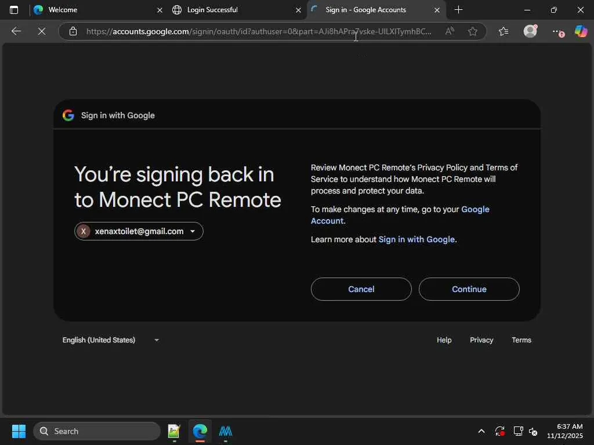Click the Google logo in sign-in header
The image size is (594, 445).
click(68, 115)
